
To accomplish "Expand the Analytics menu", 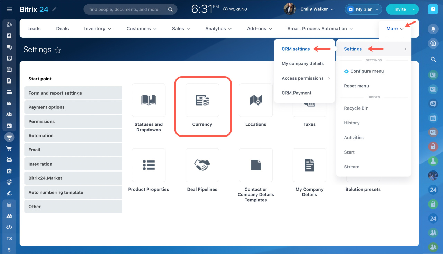I will coord(218,29).
